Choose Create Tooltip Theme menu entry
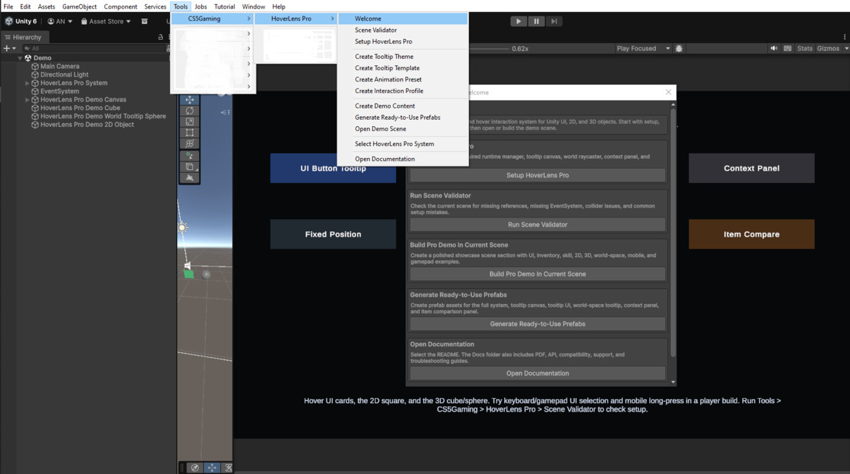The width and height of the screenshot is (850, 474). click(x=402, y=57)
